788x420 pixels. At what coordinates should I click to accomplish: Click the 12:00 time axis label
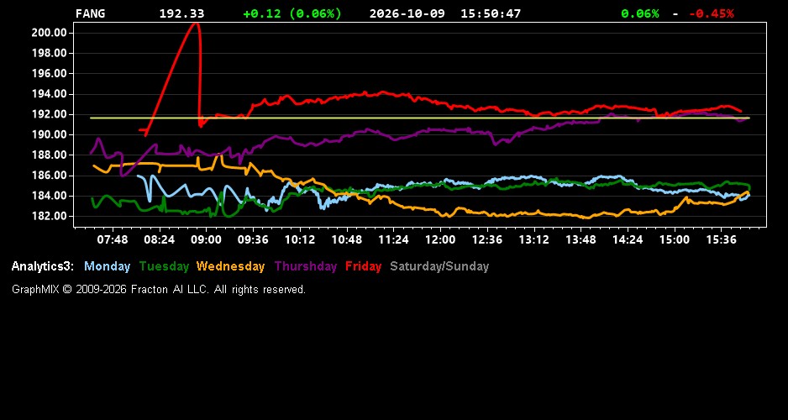(x=440, y=239)
